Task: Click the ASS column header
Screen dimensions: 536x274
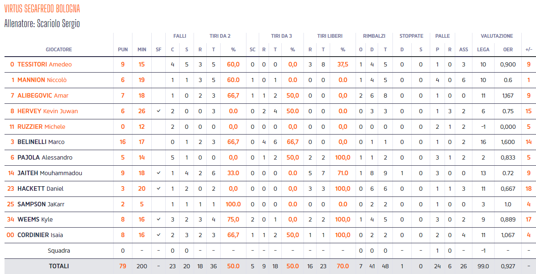Action: [x=463, y=50]
